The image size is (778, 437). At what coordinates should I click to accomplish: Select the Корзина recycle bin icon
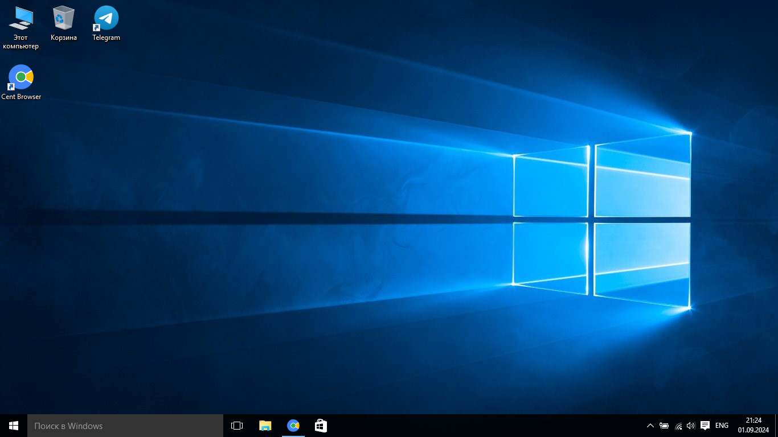click(63, 23)
